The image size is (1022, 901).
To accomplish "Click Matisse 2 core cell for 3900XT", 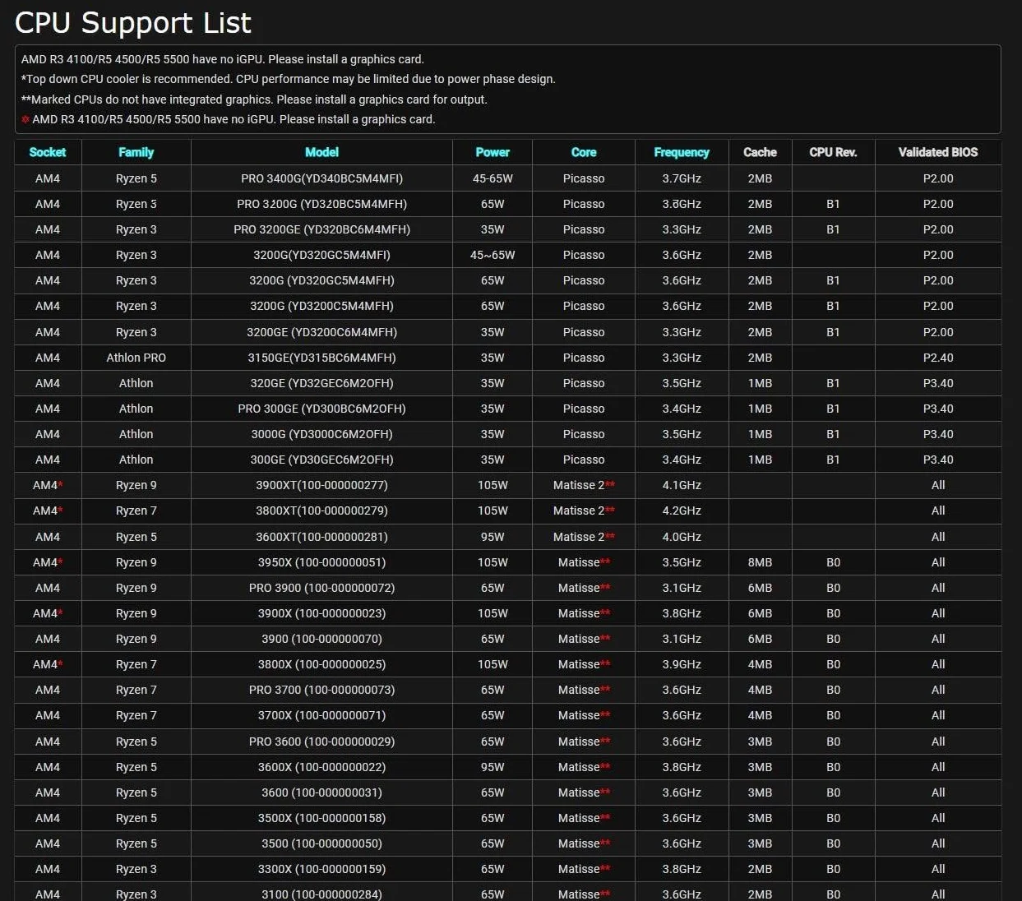I will 584,485.
